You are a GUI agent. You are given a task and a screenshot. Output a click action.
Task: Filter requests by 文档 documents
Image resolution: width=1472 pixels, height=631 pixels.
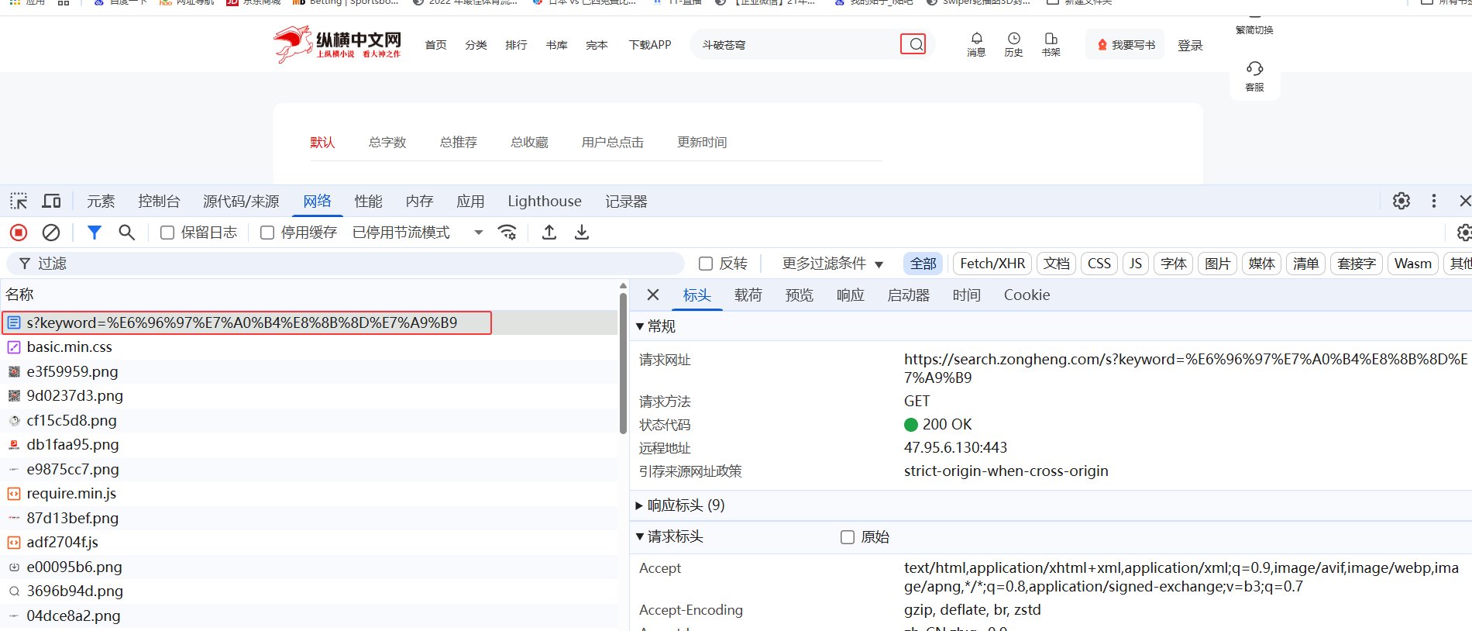click(1056, 264)
